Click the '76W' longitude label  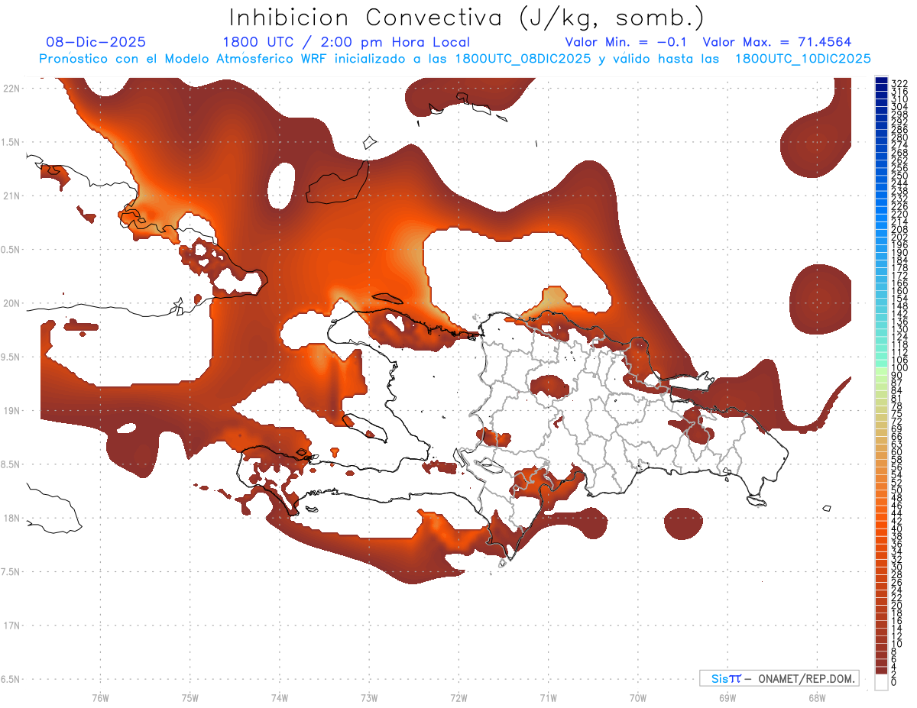tap(101, 697)
